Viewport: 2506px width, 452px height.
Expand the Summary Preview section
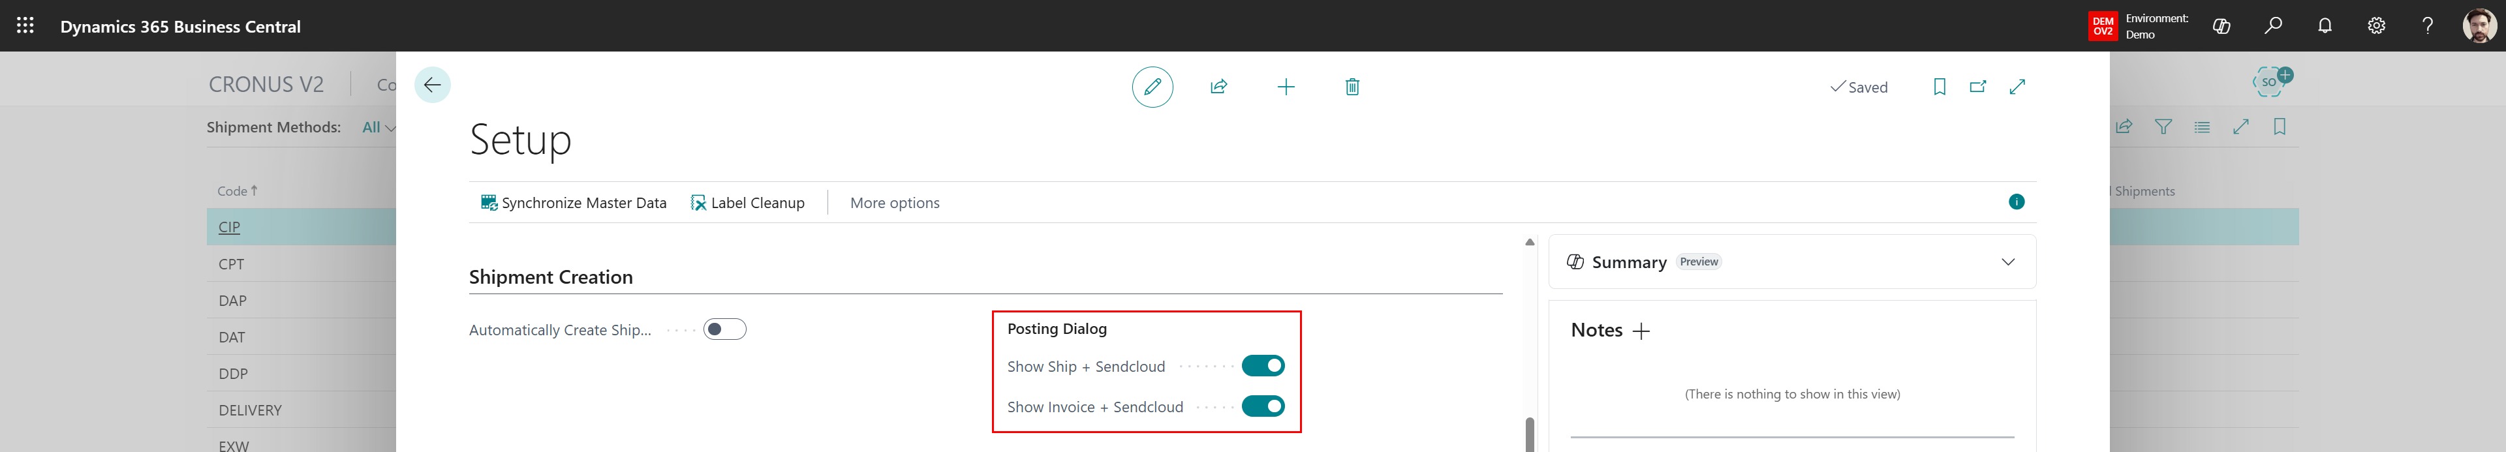tap(2008, 262)
